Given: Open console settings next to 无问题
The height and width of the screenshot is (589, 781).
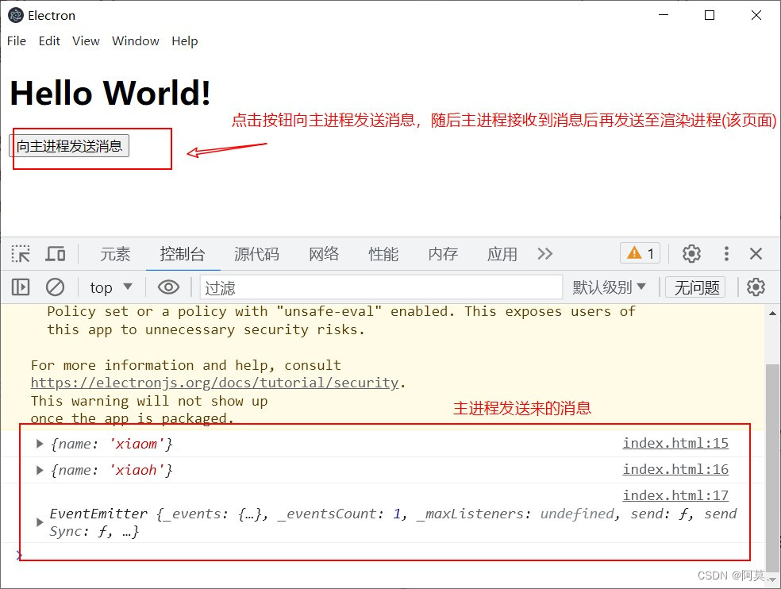Looking at the screenshot, I should (756, 287).
